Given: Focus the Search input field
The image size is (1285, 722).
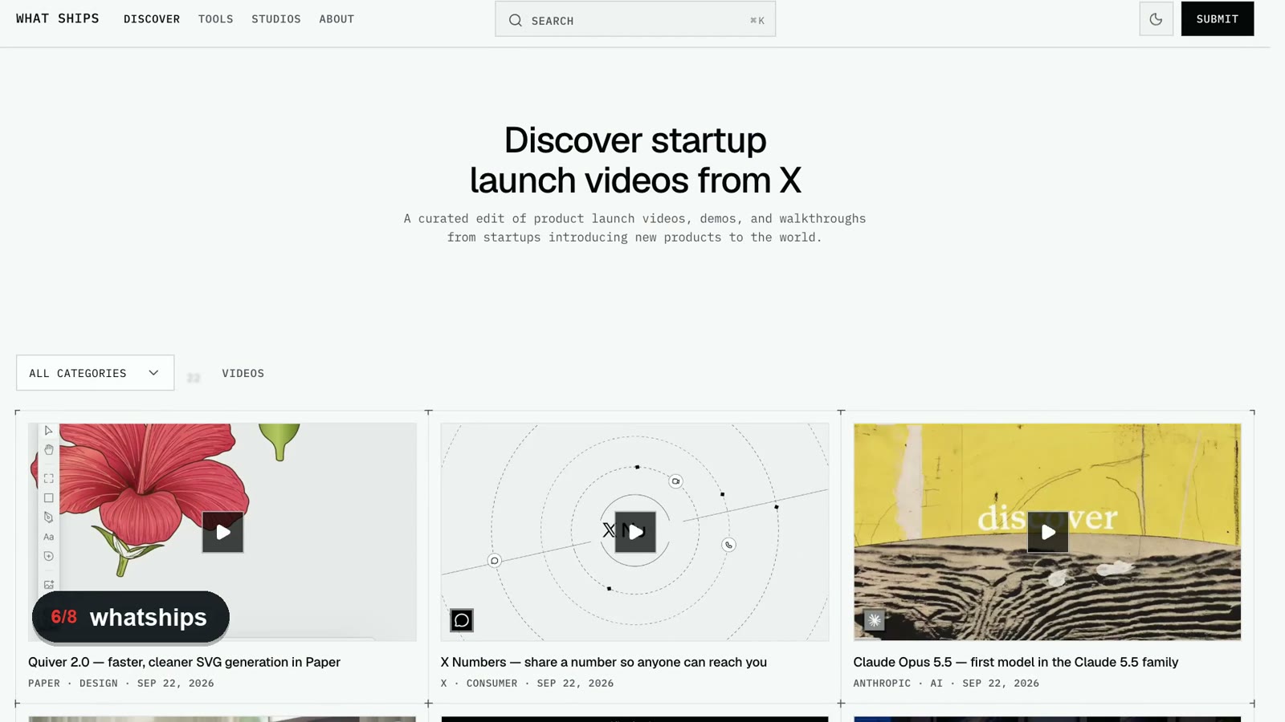Looking at the screenshot, I should click(x=635, y=19).
